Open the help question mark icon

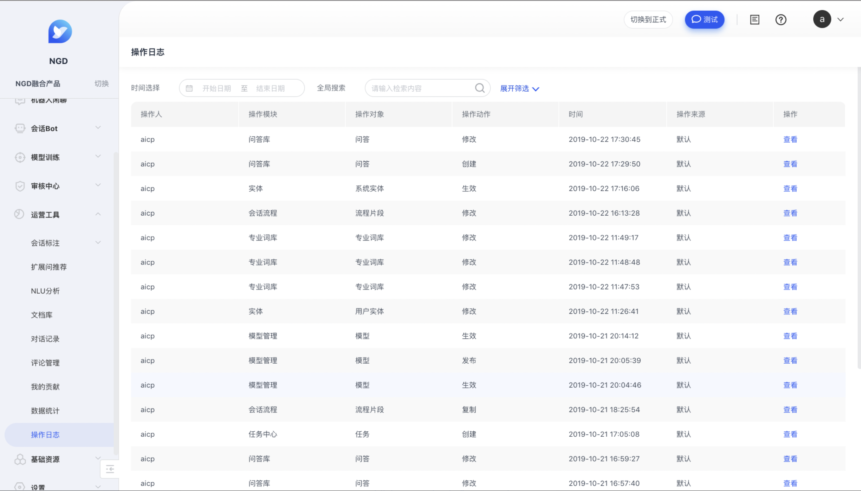[x=780, y=19]
